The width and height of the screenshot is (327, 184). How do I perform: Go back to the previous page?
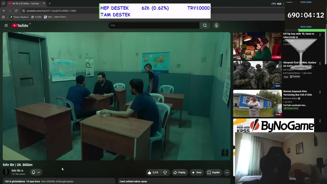4,11
